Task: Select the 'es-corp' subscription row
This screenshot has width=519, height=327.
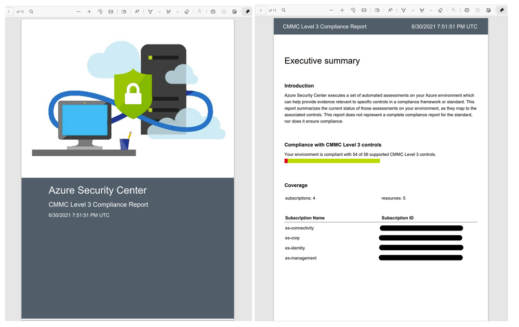Action: pos(381,238)
